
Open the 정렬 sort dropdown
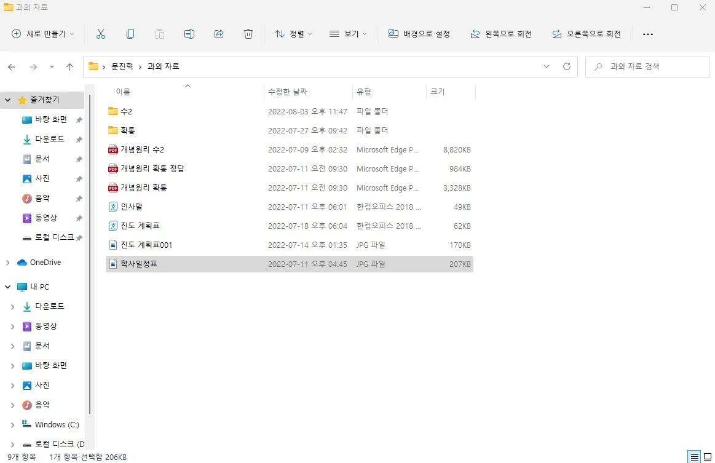(293, 34)
